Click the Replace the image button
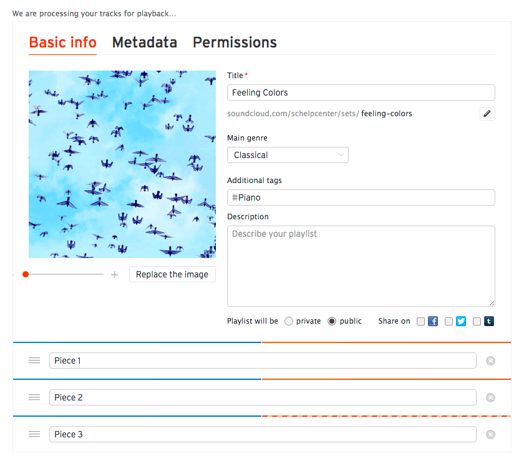 tap(172, 274)
